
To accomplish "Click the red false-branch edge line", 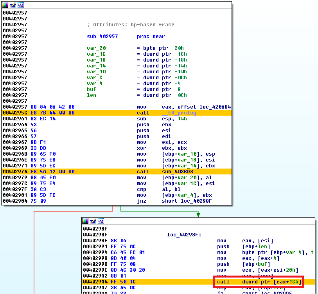I will coord(34,251).
